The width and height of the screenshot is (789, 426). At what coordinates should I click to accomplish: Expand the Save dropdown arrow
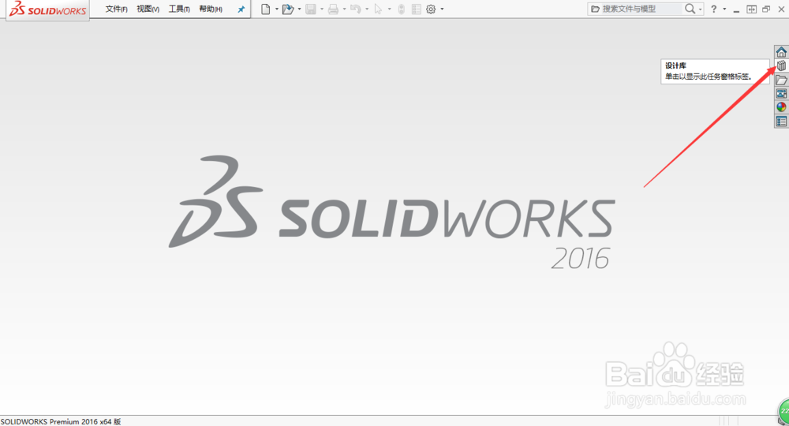click(322, 9)
